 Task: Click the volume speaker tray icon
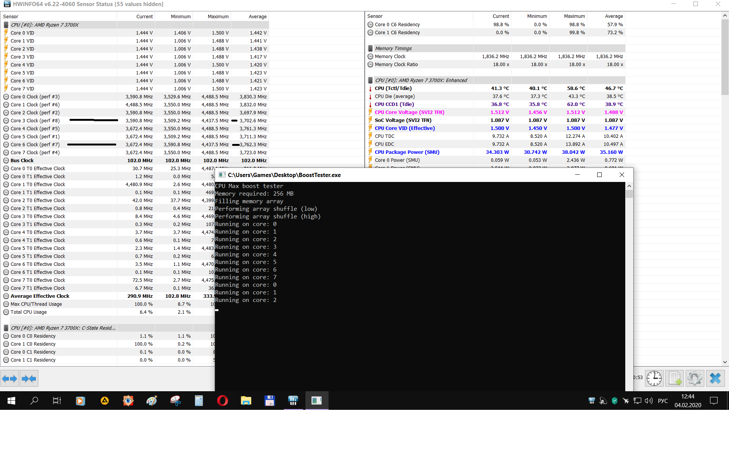(648, 401)
